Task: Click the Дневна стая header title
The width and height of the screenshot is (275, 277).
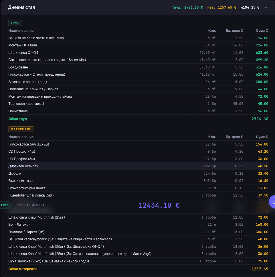Action: pos(22,7)
